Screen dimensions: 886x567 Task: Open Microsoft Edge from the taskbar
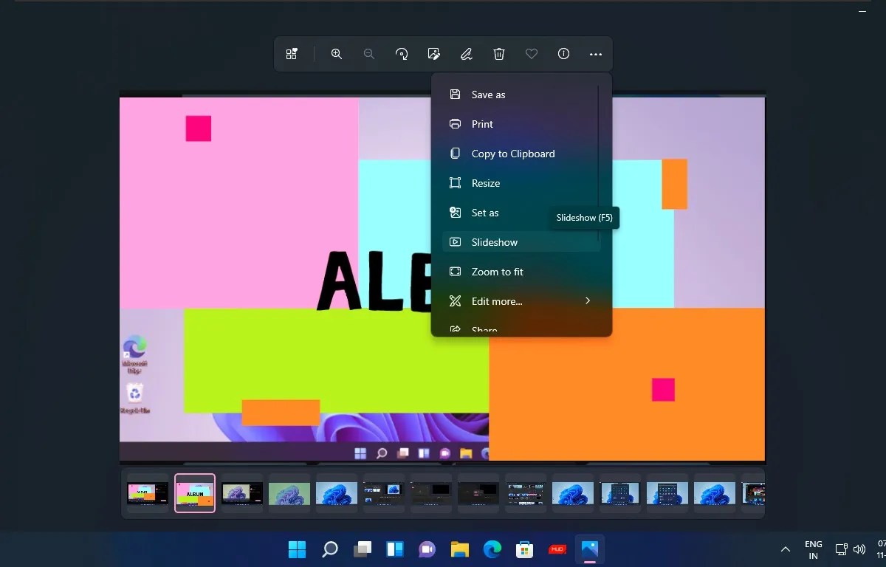coord(492,549)
